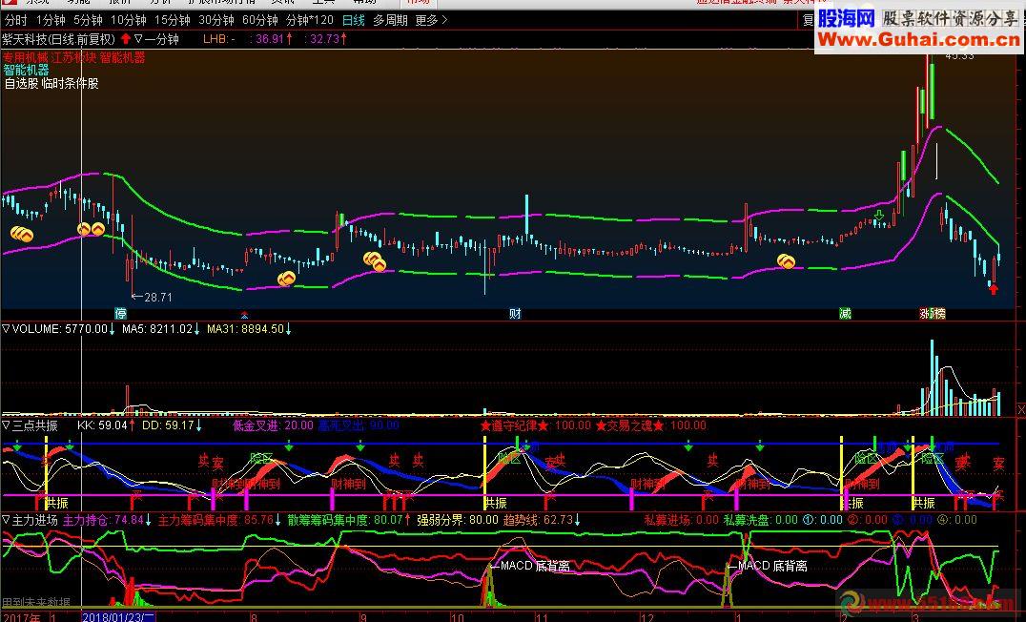The image size is (1026, 622).
Task: Click the 32.73 lower band value
Action: pos(323,39)
